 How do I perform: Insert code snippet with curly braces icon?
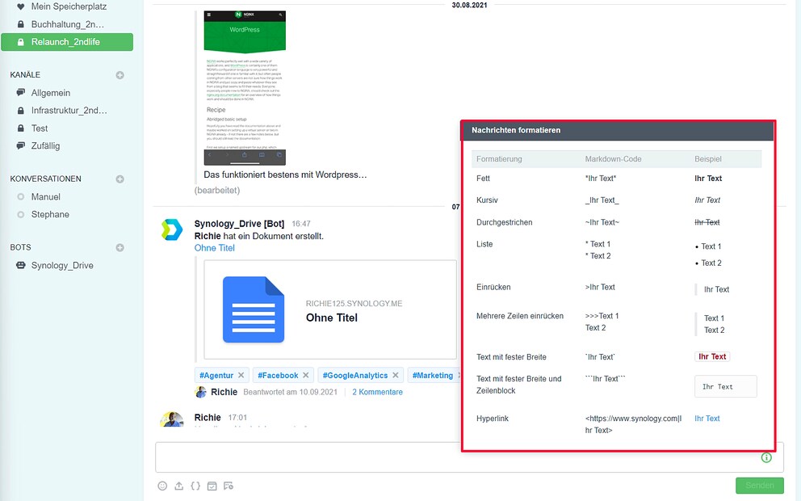[195, 486]
